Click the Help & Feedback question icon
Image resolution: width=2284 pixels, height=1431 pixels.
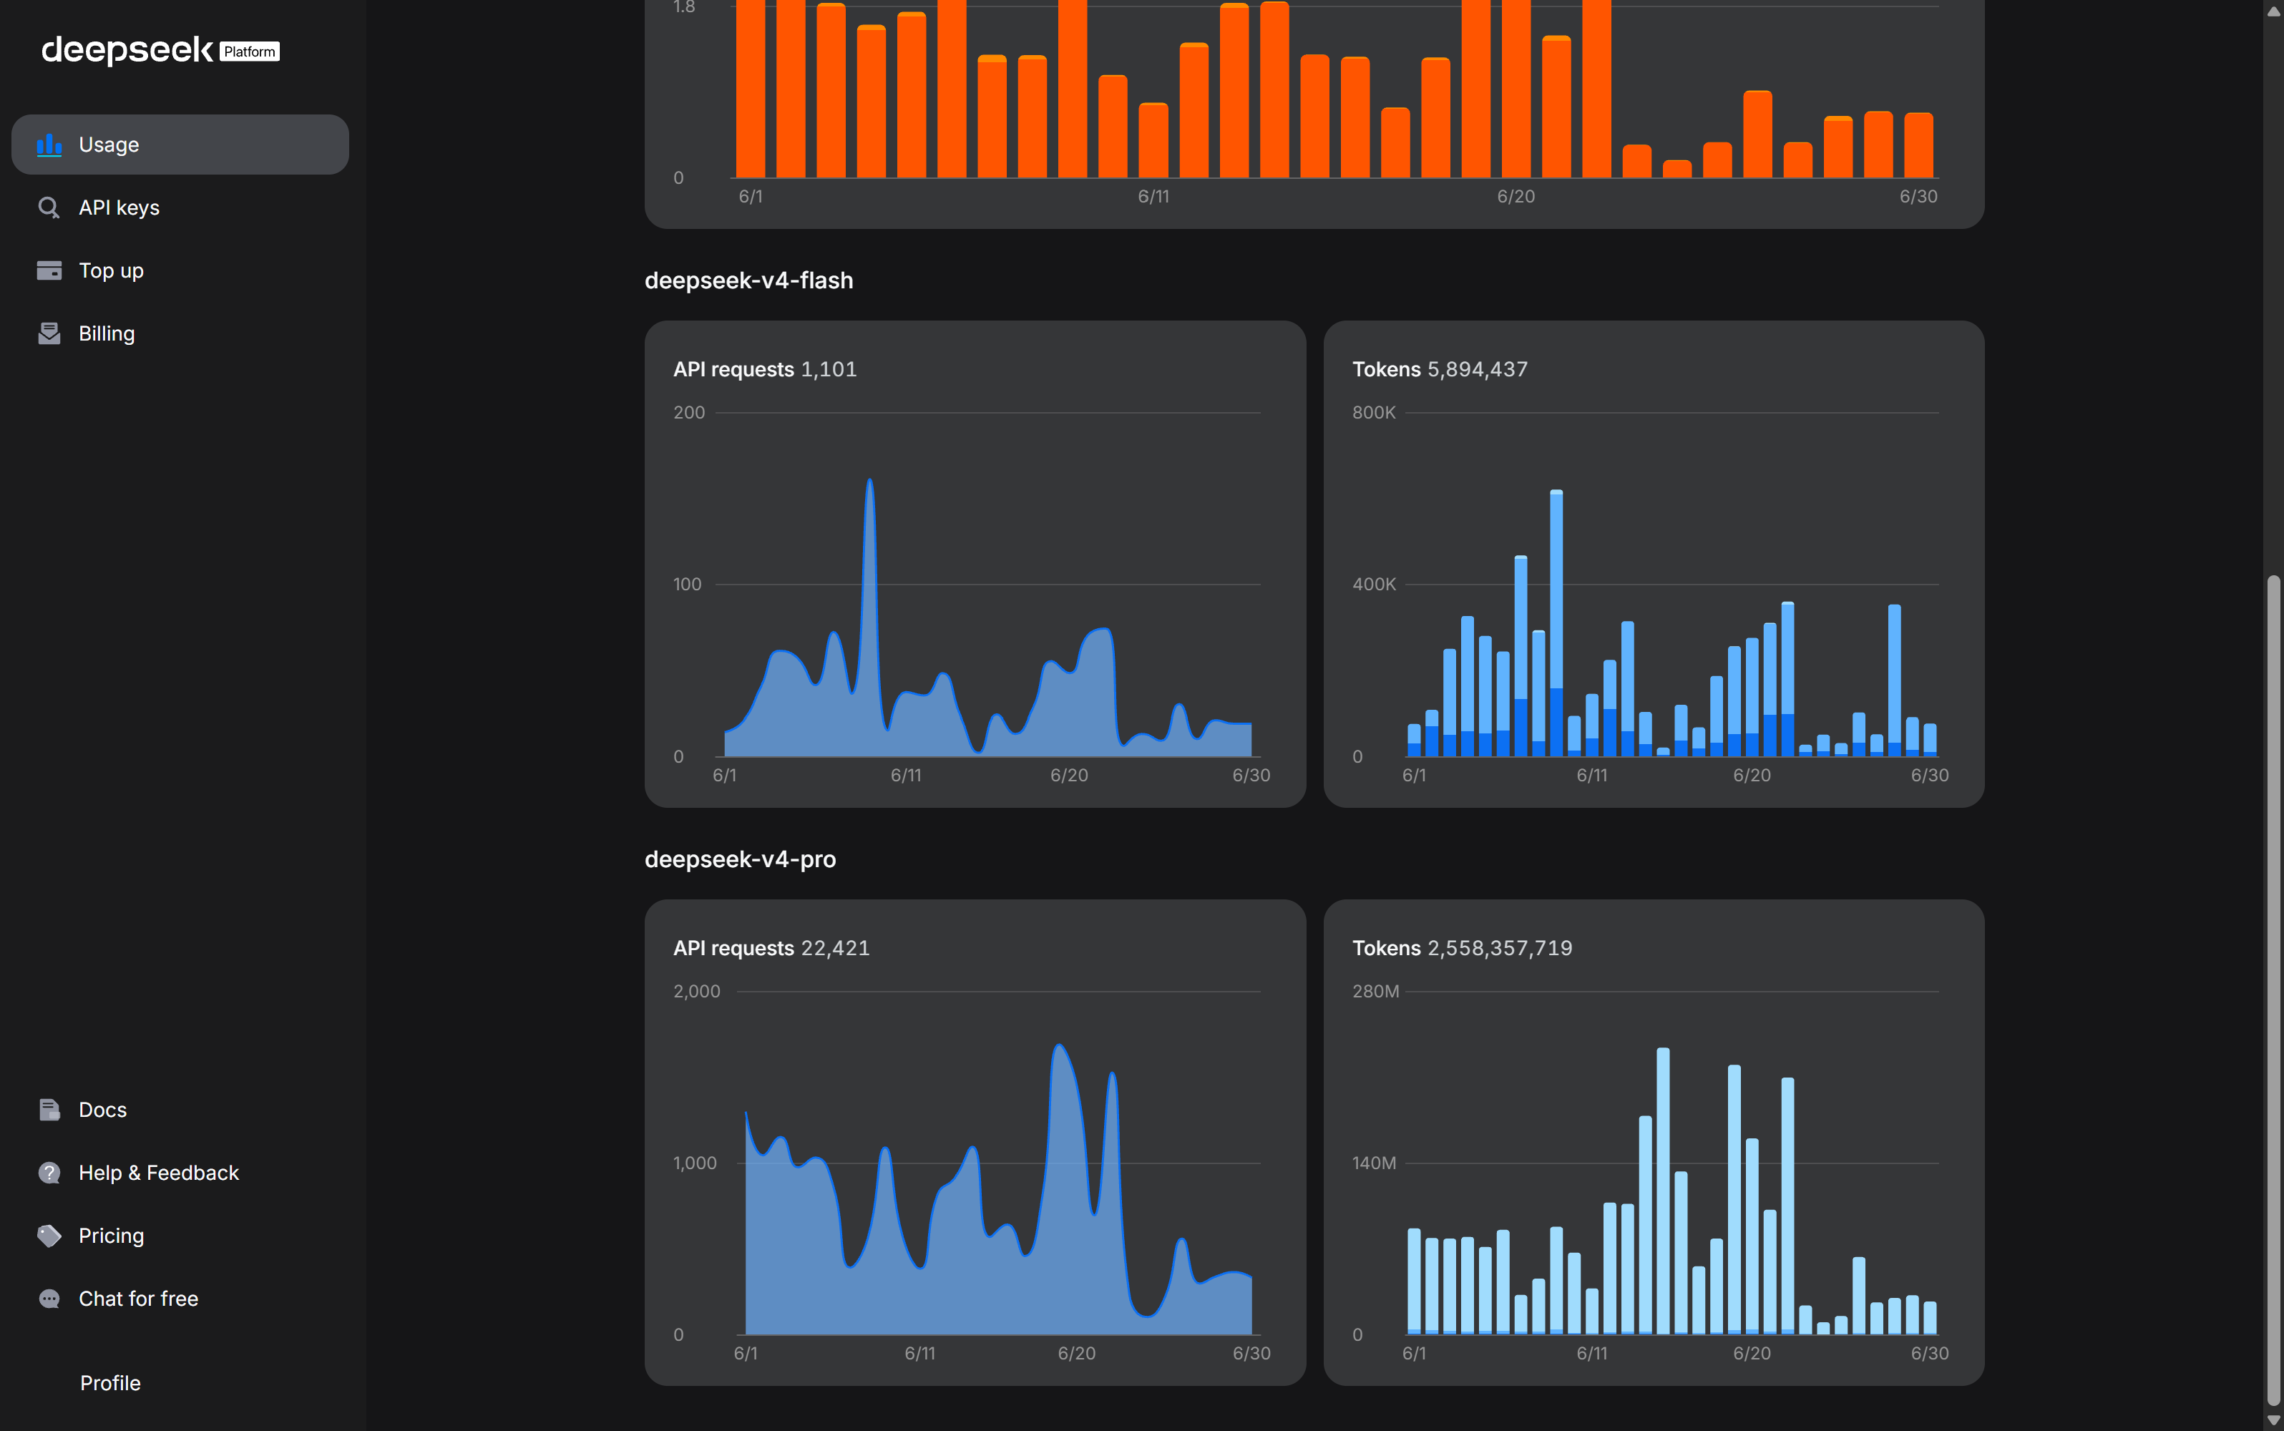coord(49,1173)
